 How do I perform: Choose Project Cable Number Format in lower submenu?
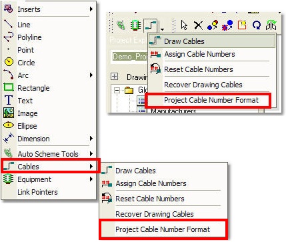tap(163, 229)
